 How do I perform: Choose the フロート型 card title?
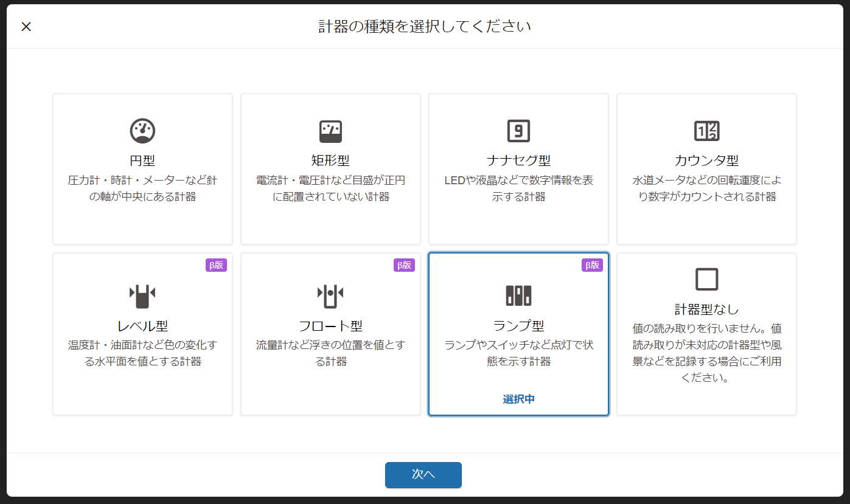tap(330, 325)
